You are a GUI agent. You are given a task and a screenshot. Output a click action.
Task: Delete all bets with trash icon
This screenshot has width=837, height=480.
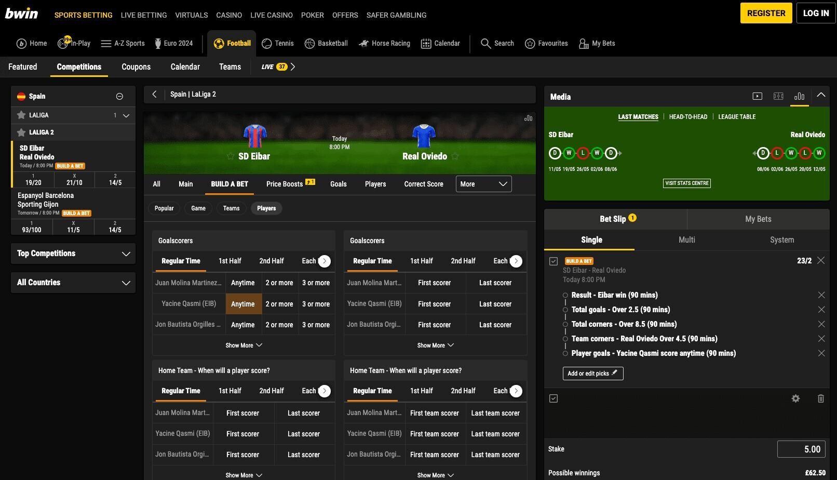(x=821, y=398)
